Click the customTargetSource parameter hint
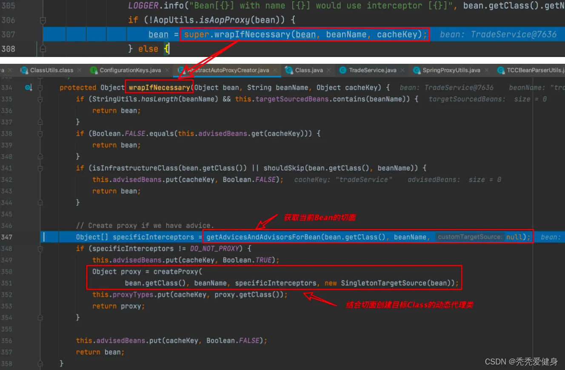Image resolution: width=565 pixels, height=370 pixels. click(470, 237)
